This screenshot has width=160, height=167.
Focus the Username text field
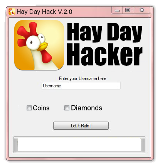(x=81, y=86)
